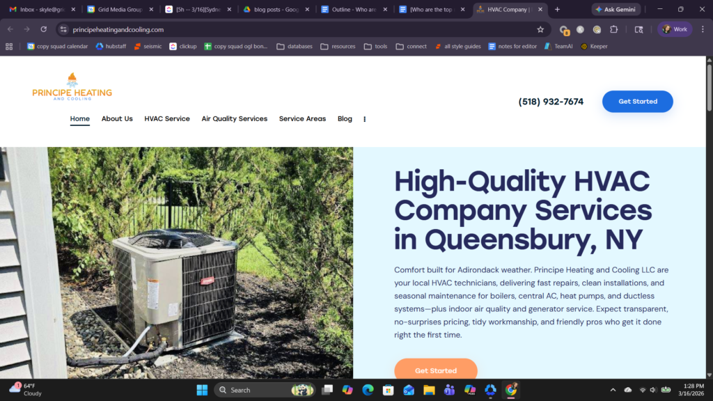Screen dimensions: 713x401
Task: Click the blue Get Started header button
Action: (637, 102)
